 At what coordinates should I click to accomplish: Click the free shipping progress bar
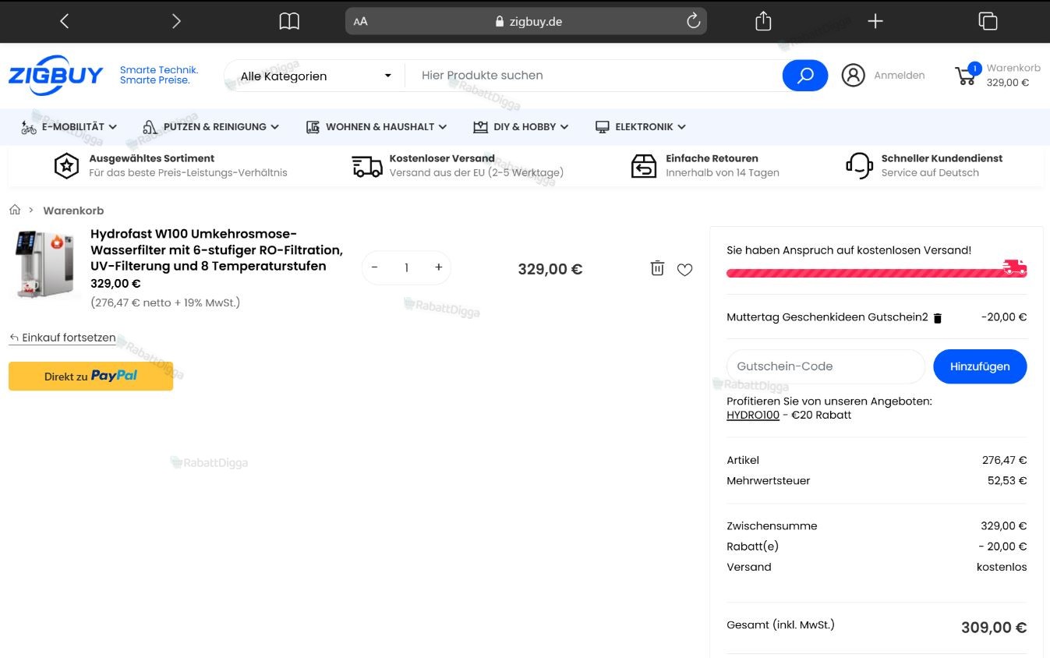pos(876,272)
